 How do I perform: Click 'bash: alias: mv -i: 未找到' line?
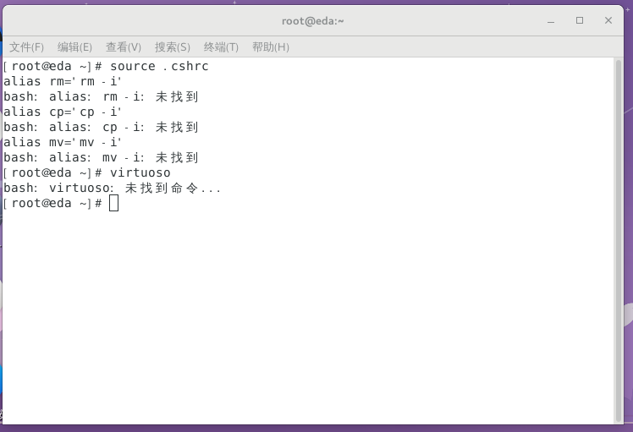(x=101, y=157)
